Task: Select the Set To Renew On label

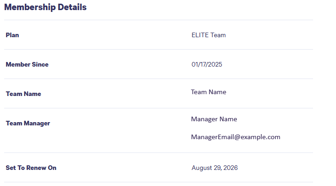Action: pos(31,168)
